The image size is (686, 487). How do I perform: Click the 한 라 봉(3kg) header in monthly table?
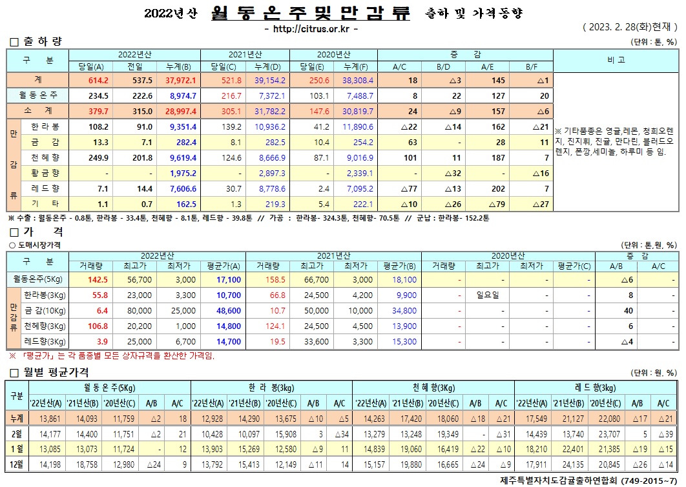coord(271,387)
